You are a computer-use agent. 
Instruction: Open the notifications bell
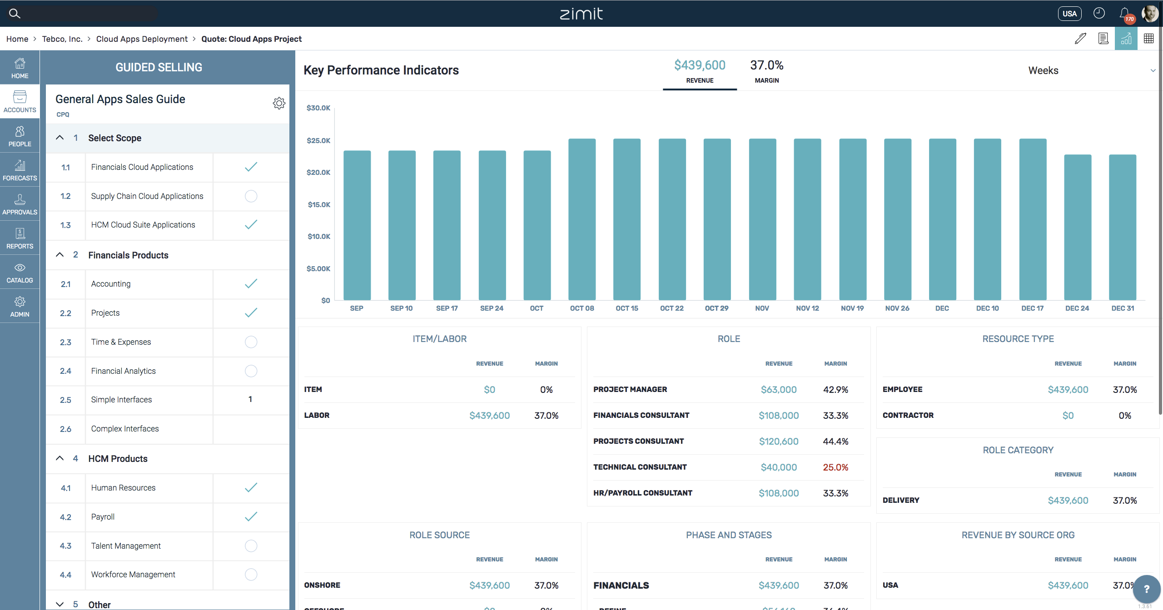click(1124, 13)
